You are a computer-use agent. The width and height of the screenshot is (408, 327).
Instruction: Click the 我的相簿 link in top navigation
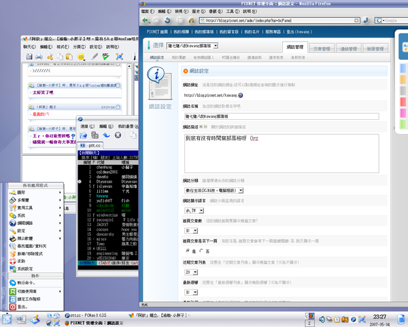coord(181,32)
